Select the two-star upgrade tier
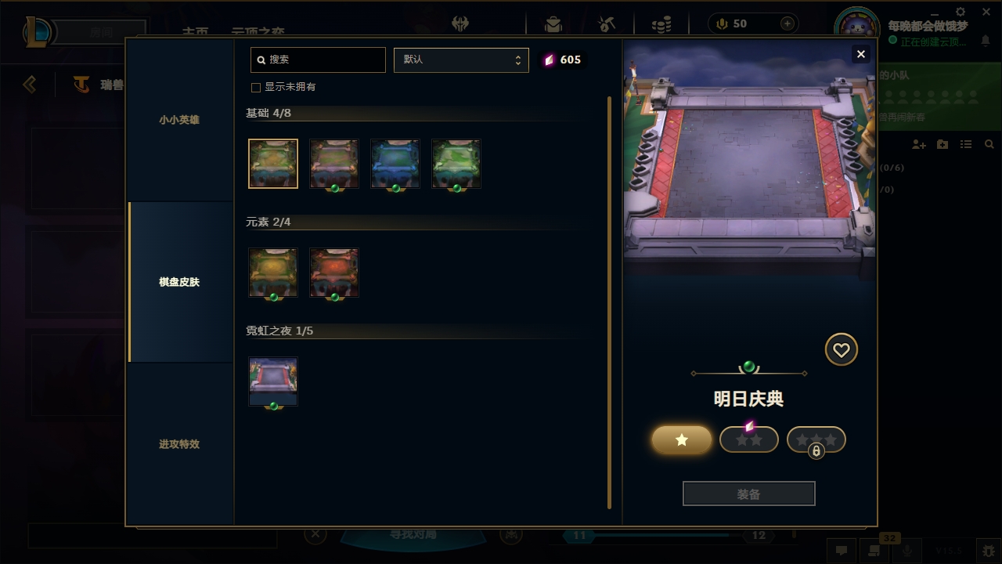 [749, 439]
